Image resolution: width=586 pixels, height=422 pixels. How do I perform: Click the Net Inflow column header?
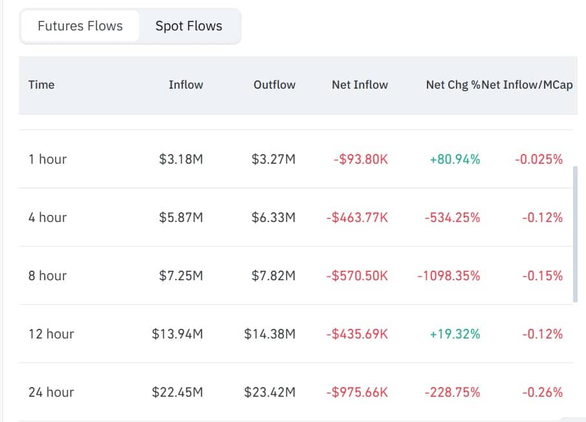360,85
